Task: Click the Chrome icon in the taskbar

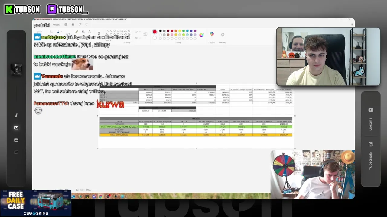Action: pyautogui.click(x=101, y=197)
